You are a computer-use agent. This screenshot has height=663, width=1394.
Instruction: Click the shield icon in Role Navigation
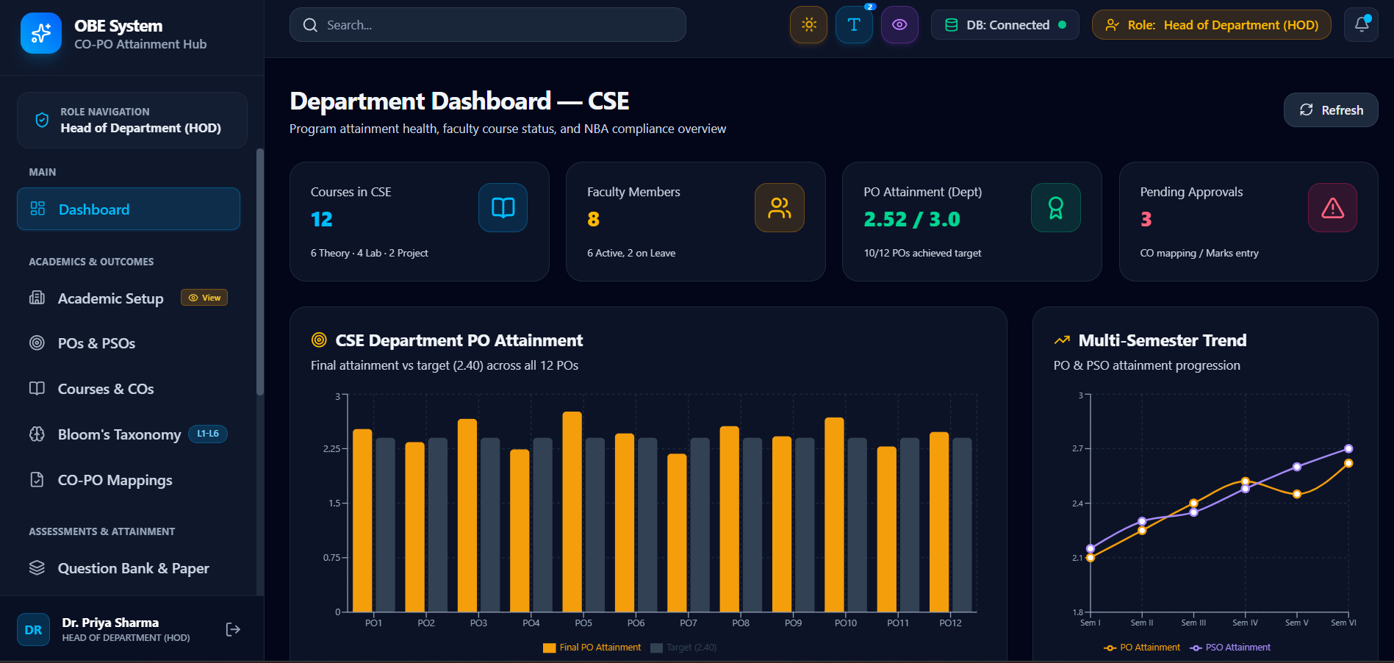click(x=42, y=120)
